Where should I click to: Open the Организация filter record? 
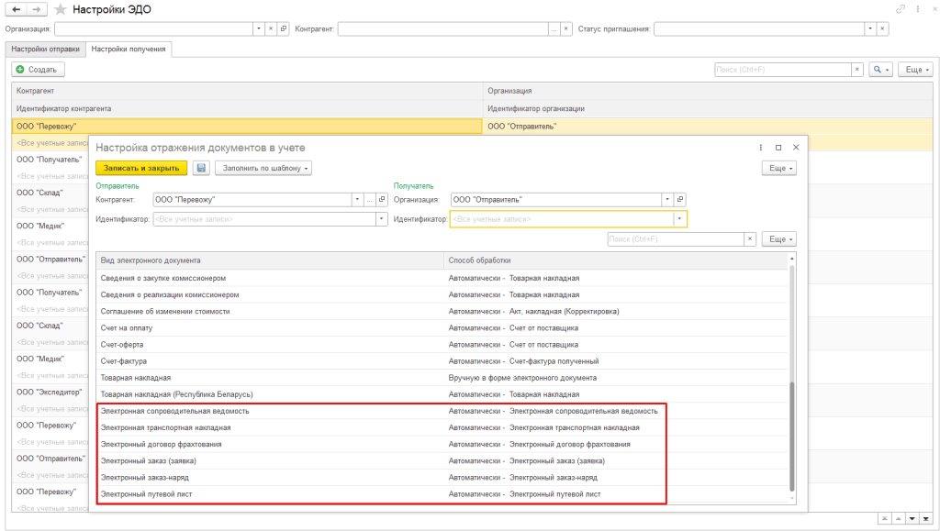[284, 28]
